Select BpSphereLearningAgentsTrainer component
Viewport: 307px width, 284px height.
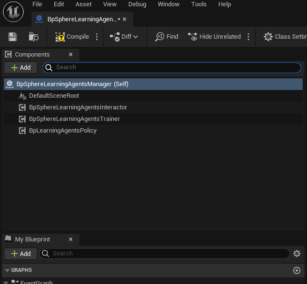(153, 119)
